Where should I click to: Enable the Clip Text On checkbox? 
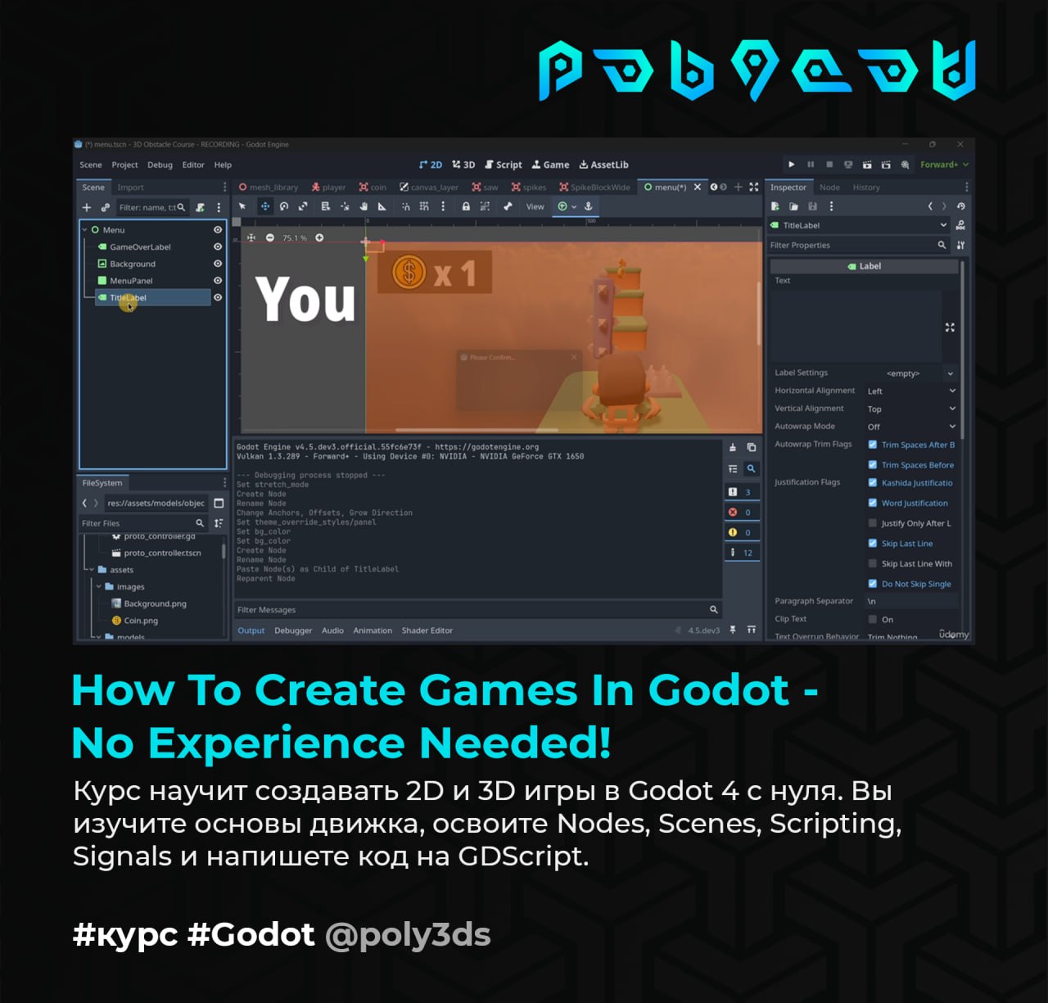[x=873, y=619]
